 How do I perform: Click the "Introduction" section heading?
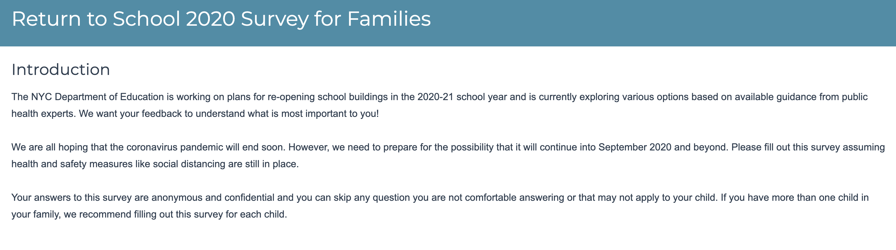coord(61,70)
